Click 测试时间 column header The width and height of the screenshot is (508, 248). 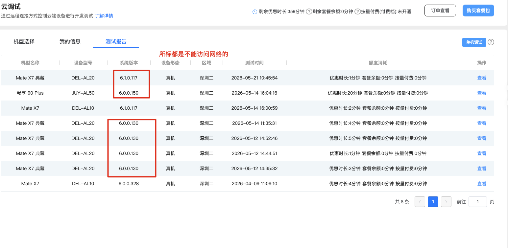[254, 63]
